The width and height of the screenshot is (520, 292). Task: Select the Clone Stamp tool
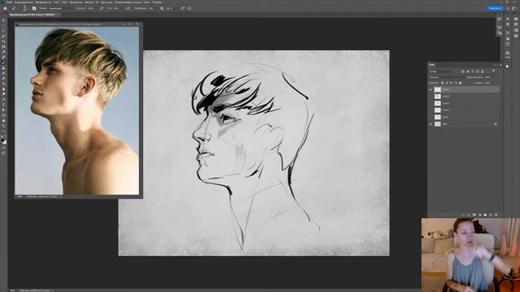(x=3, y=67)
